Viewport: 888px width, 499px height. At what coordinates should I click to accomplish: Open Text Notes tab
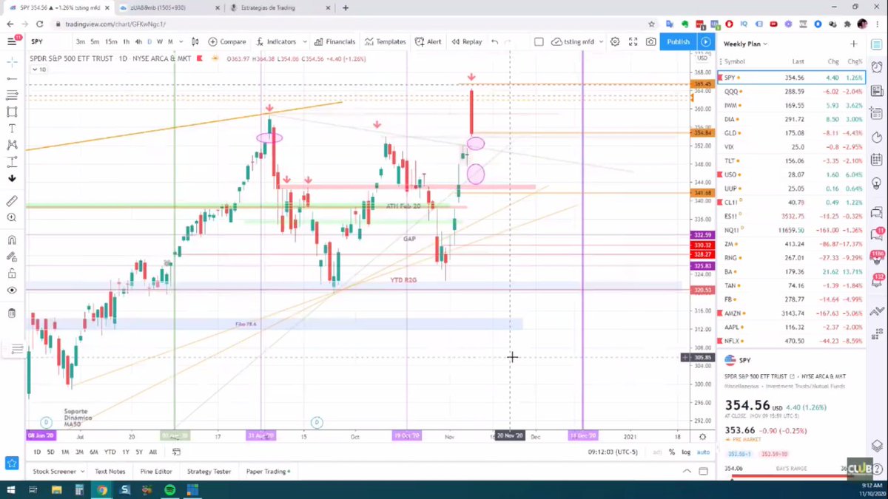click(110, 471)
